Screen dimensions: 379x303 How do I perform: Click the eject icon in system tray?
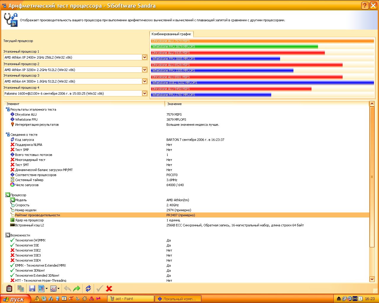339,299
